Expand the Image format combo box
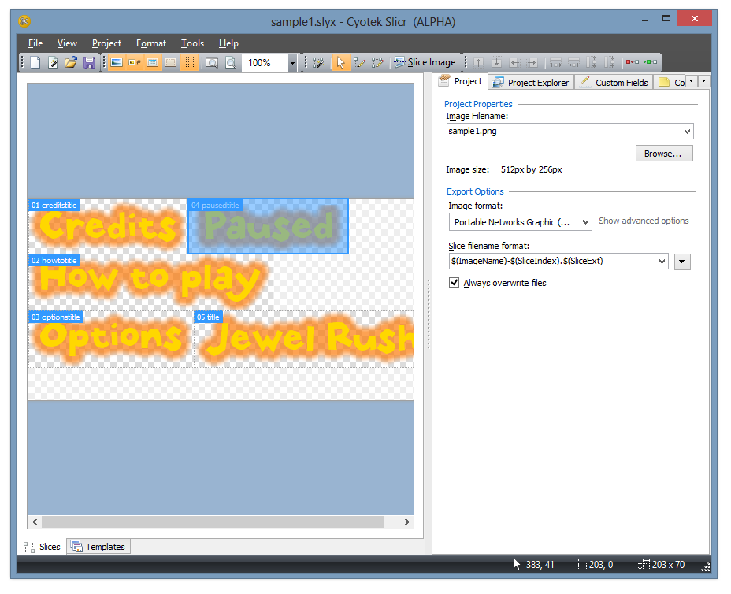731x594 pixels. [584, 222]
